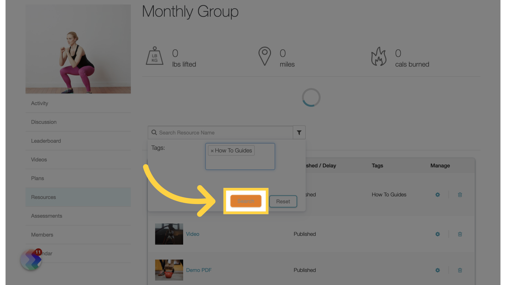The image size is (506, 285).
Task: Toggle the Leaderboard sidebar item
Action: 46,141
